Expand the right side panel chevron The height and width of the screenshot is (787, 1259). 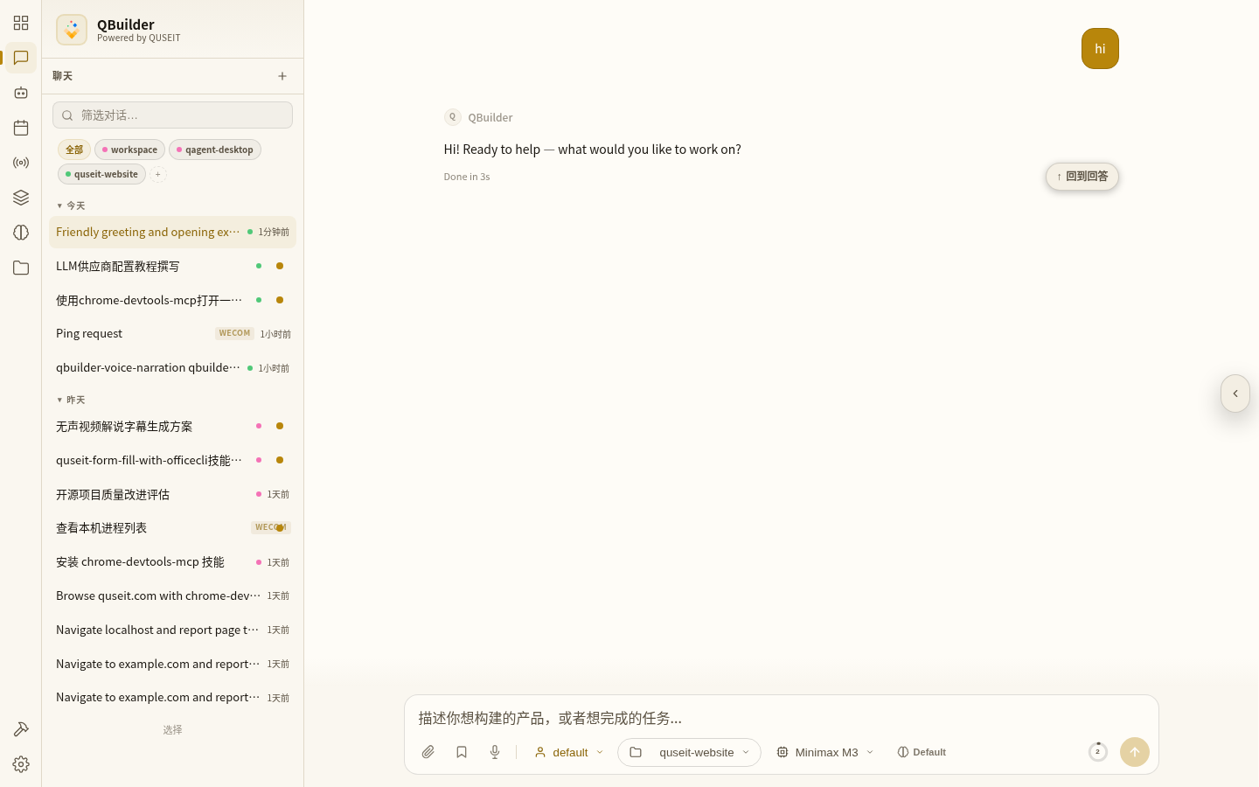(x=1235, y=393)
